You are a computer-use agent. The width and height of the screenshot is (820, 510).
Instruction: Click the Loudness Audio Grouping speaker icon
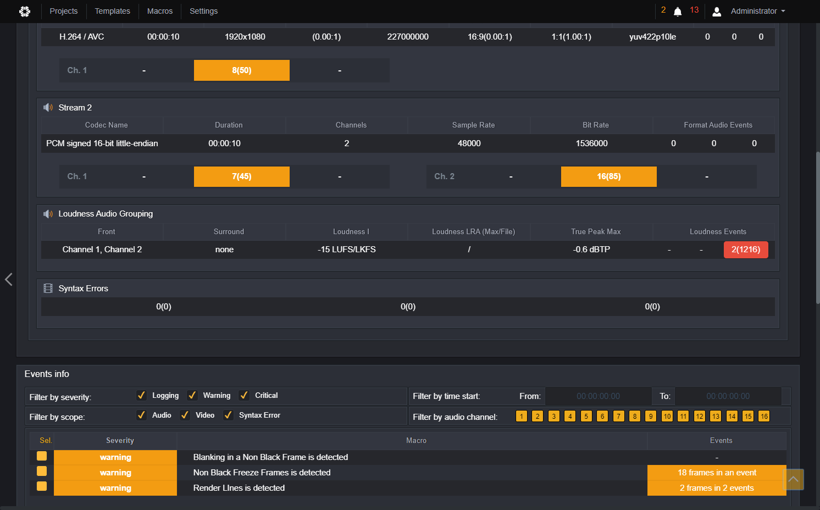(x=48, y=214)
